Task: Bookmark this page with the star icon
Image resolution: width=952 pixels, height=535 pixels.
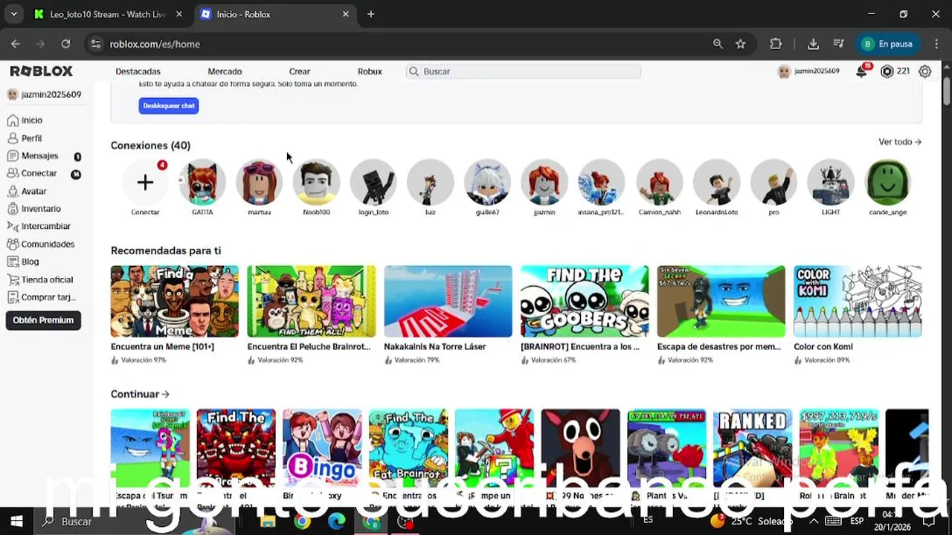Action: pyautogui.click(x=741, y=44)
